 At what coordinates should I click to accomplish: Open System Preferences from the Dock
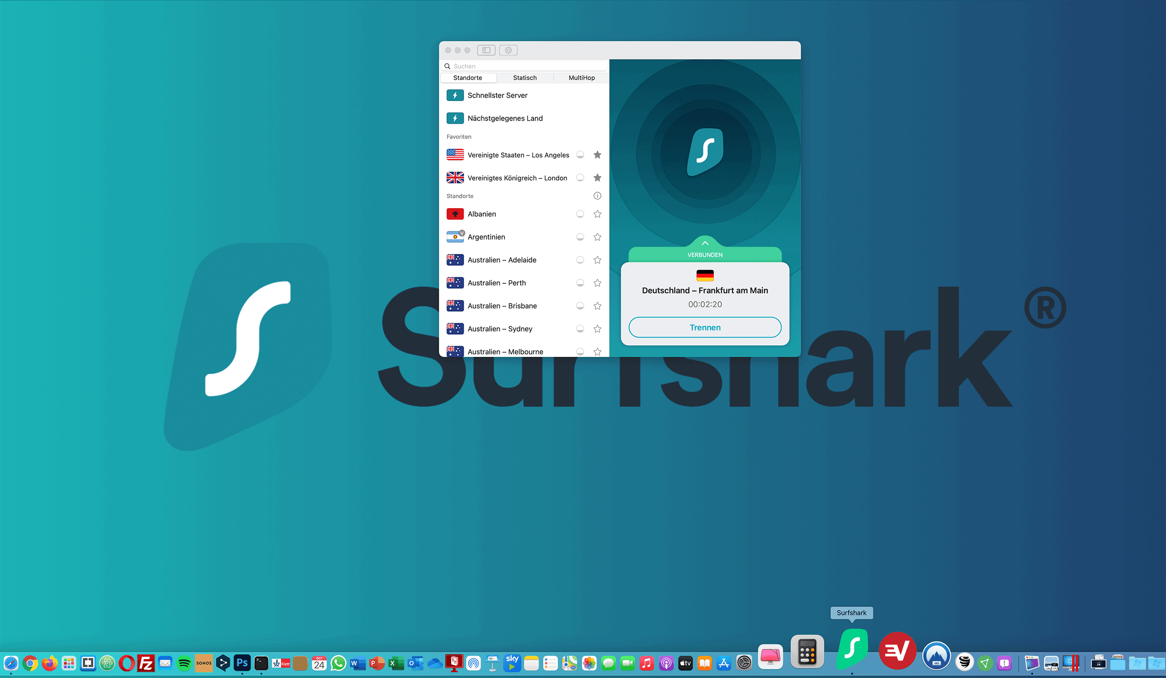tap(744, 663)
